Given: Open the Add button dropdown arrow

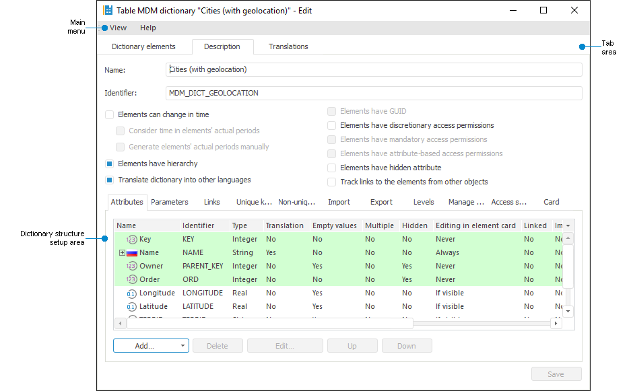Looking at the screenshot, I should click(x=182, y=345).
